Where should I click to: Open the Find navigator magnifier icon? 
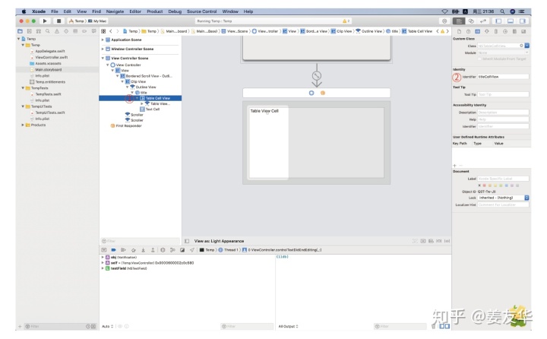(x=47, y=31)
